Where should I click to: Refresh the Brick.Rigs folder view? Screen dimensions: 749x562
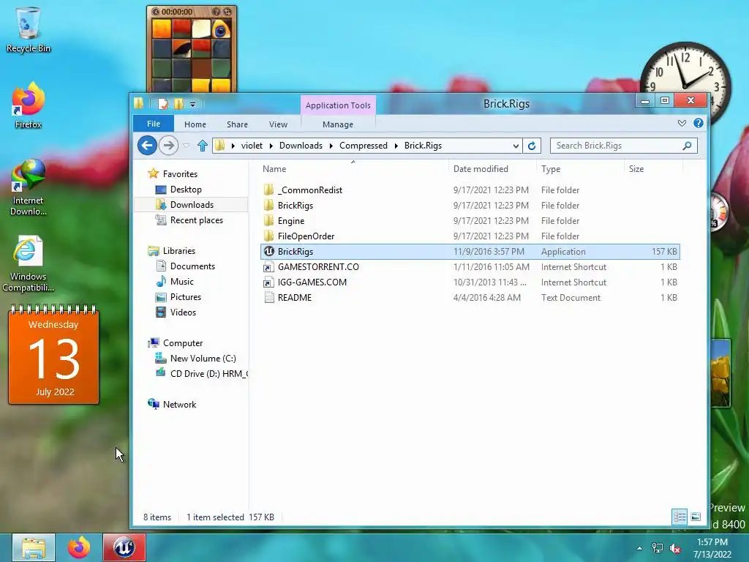click(532, 146)
